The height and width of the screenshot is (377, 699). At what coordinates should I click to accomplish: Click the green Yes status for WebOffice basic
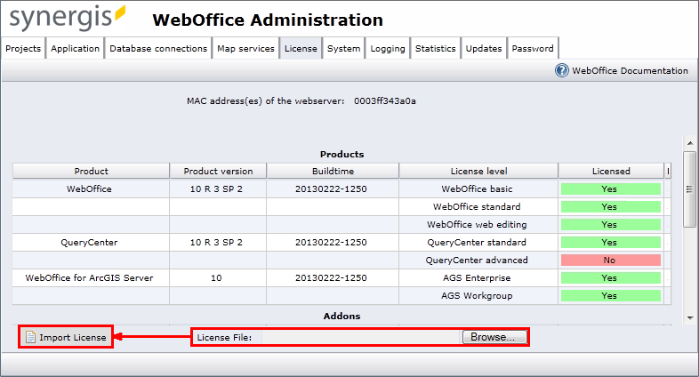[x=611, y=189]
